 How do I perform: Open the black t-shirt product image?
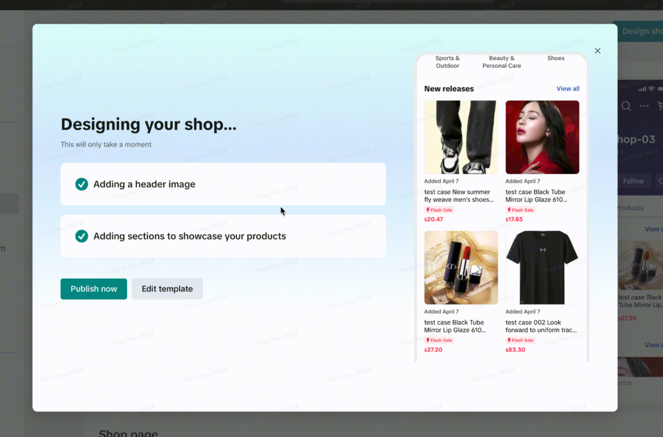click(542, 267)
